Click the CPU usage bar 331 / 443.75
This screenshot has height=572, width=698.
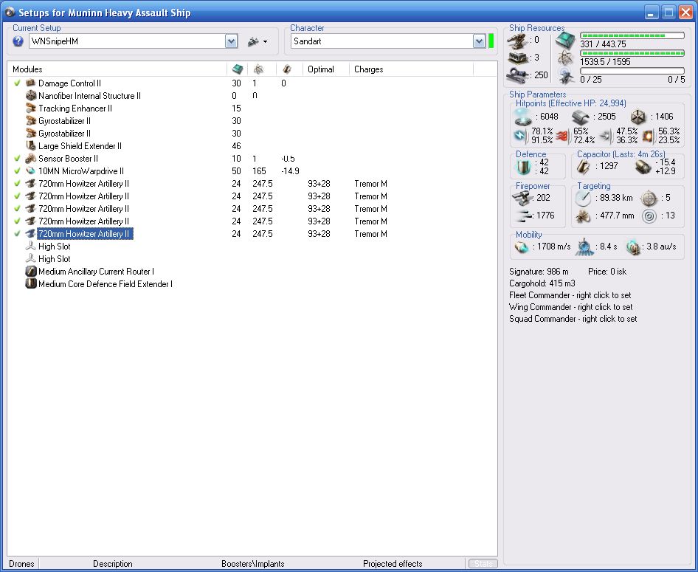click(632, 35)
